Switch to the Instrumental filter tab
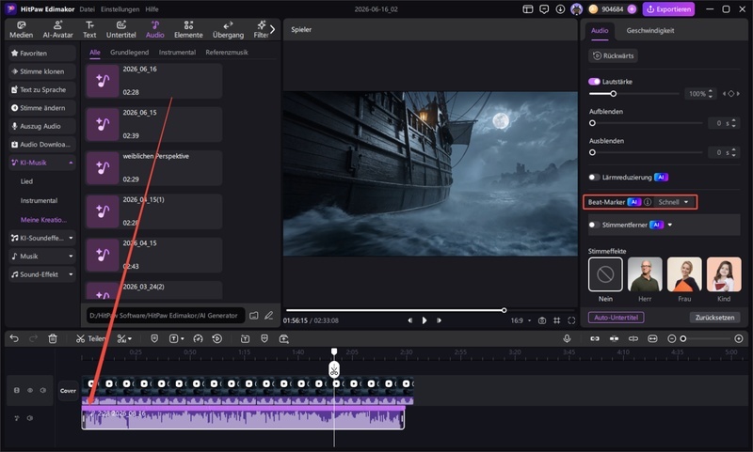The image size is (753, 452). coord(177,53)
